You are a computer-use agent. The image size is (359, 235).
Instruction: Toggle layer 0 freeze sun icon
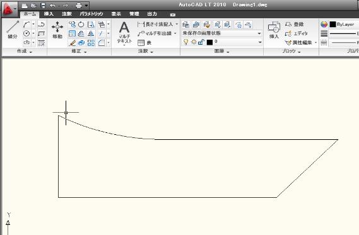[x=194, y=42]
